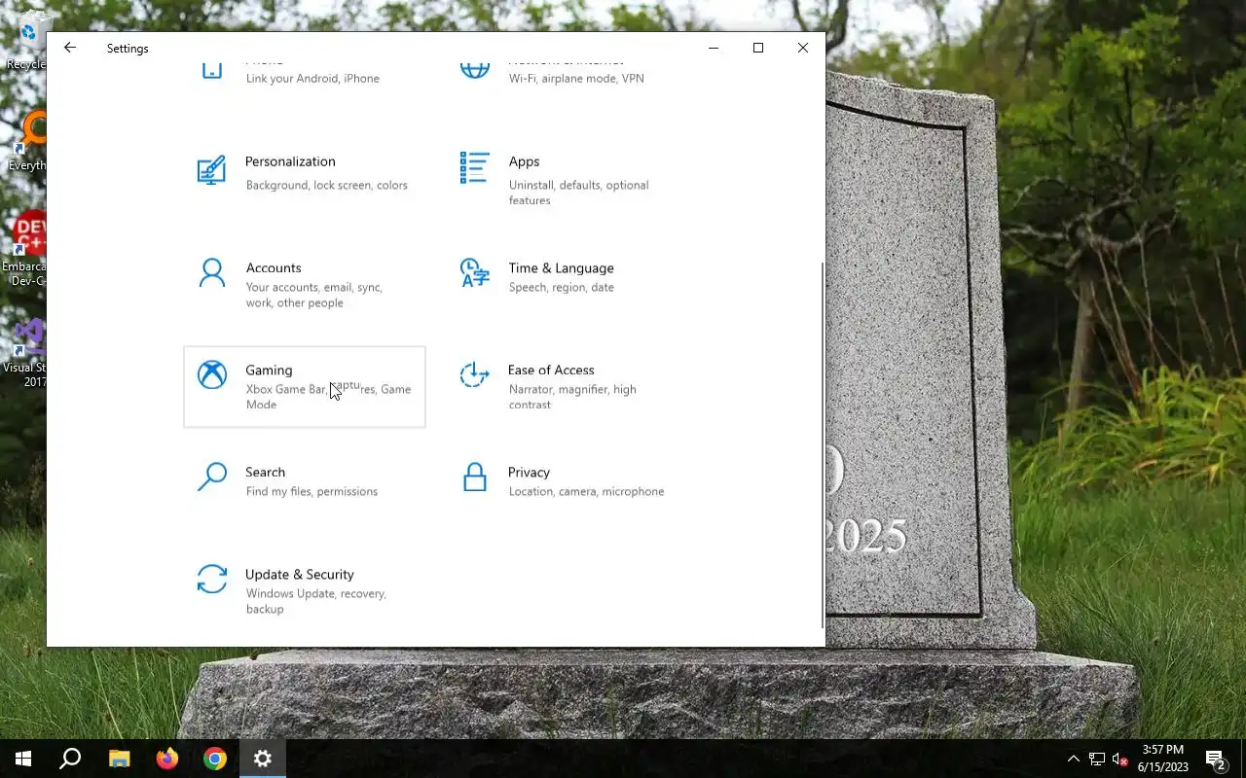Viewport: 1246px width, 778px height.
Task: Click the Phone category icon
Action: [211, 69]
